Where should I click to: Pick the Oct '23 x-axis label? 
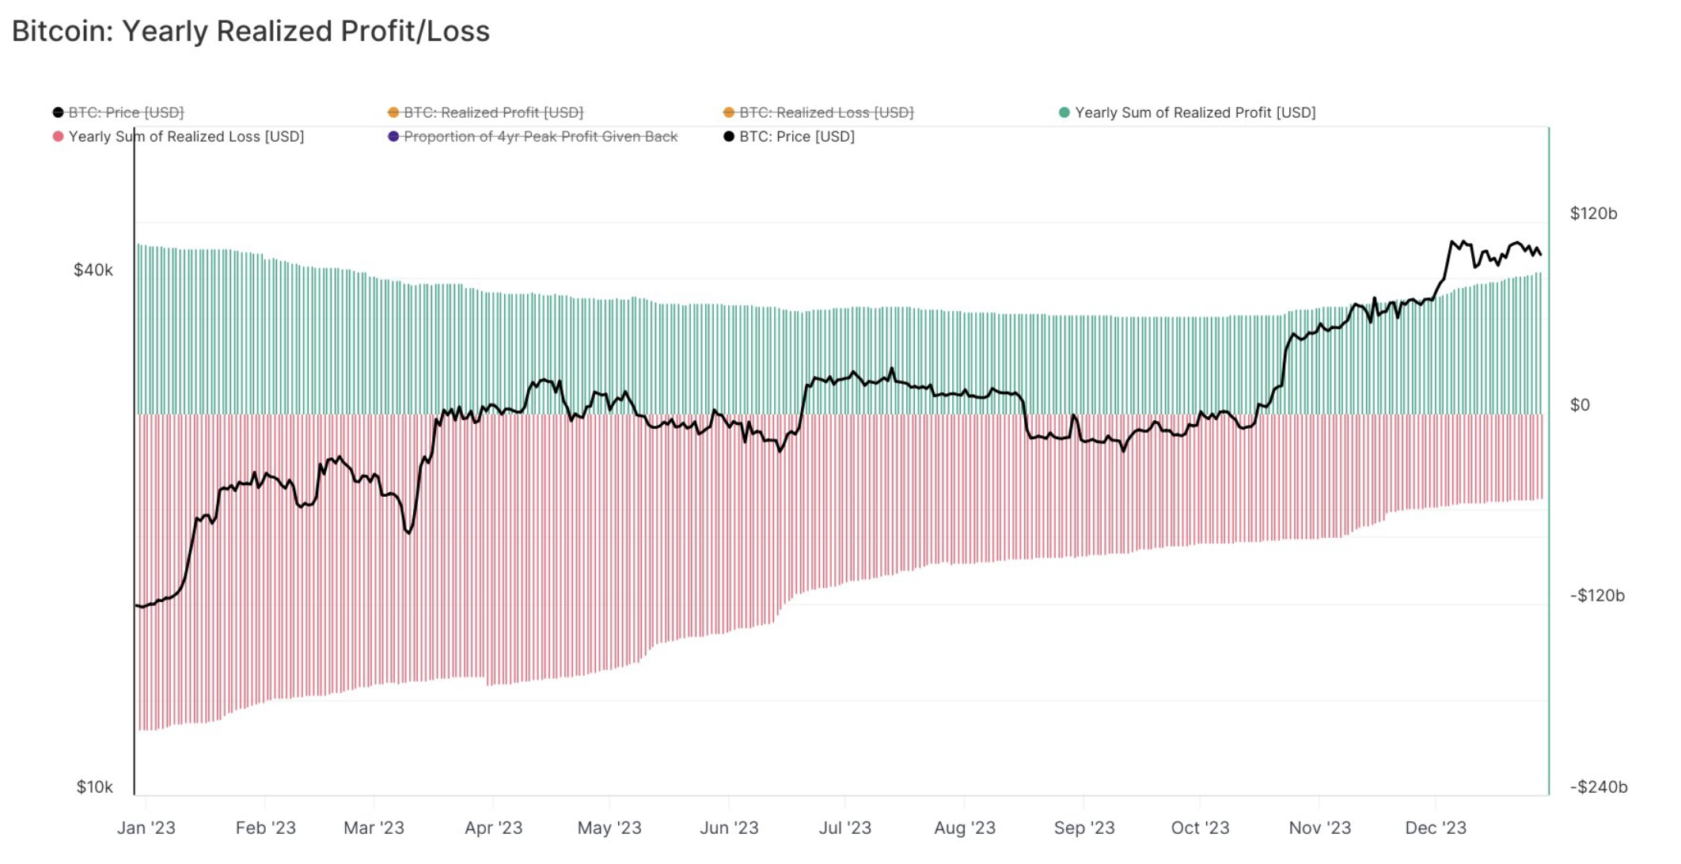click(x=1200, y=828)
